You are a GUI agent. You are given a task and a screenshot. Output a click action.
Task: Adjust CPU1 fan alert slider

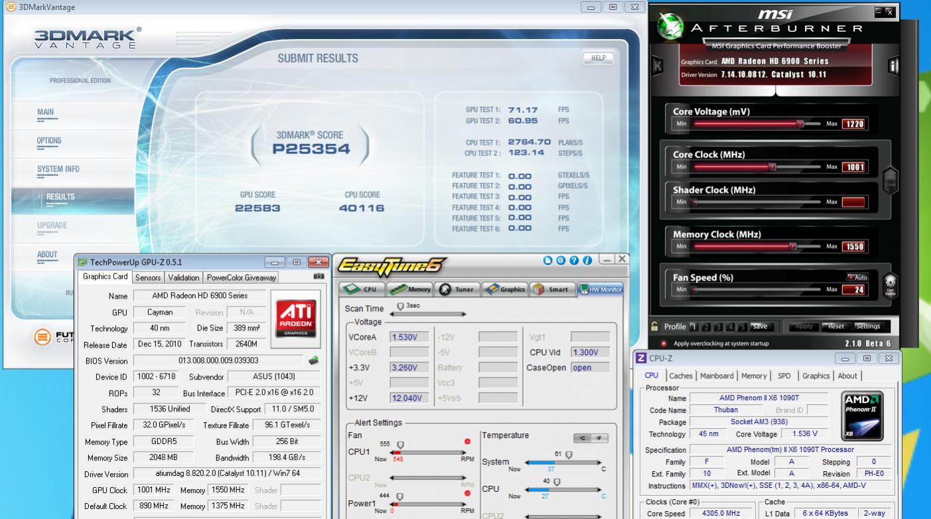(x=400, y=445)
